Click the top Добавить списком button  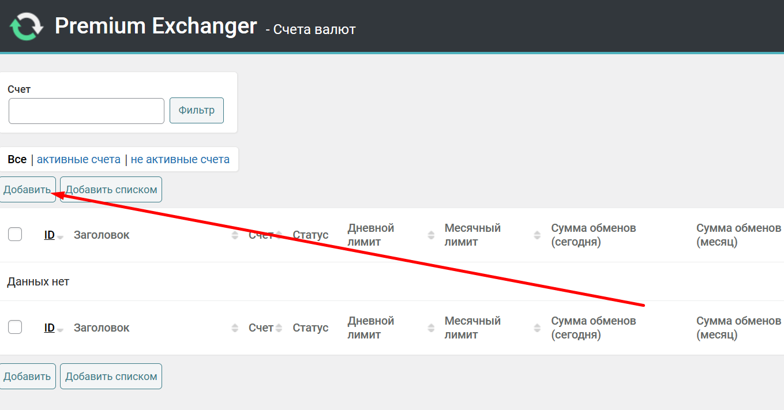[111, 190]
